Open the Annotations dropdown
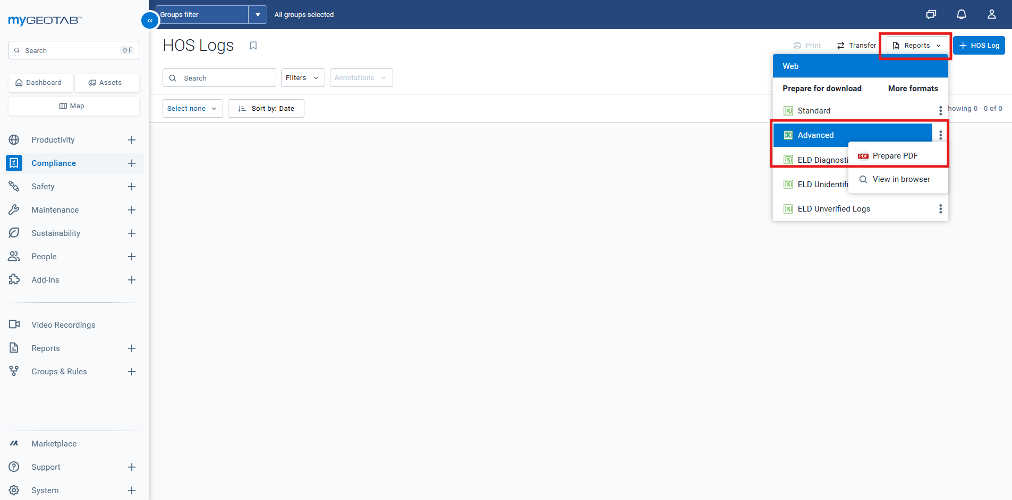 coord(361,78)
